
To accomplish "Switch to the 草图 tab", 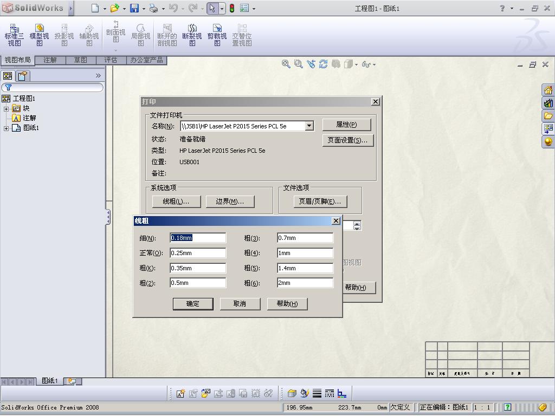I will tap(81, 60).
